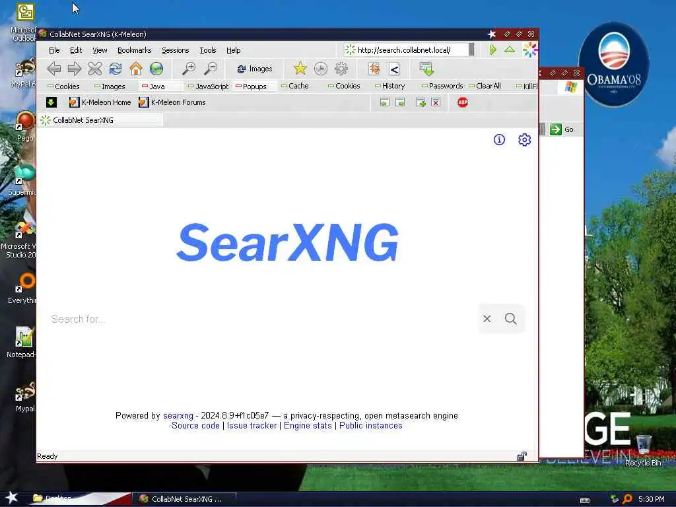Open the Engine stats link

[x=308, y=426]
